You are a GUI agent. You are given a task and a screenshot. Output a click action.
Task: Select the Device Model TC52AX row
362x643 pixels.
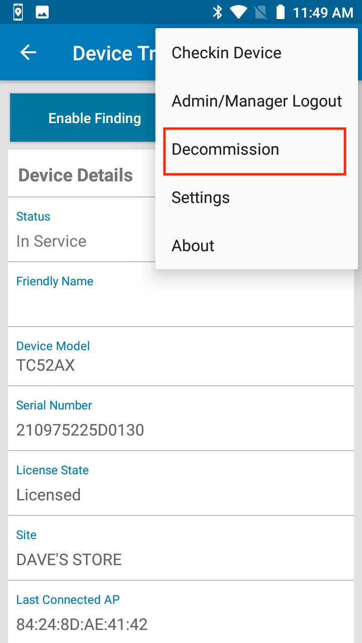point(181,357)
